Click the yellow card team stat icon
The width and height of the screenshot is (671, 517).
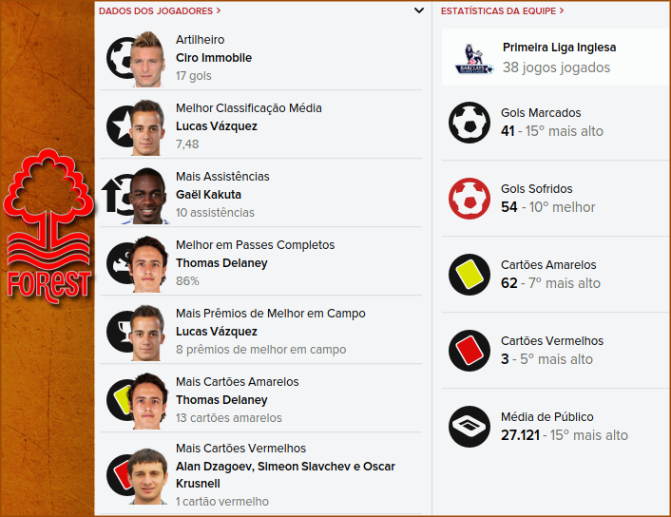click(469, 274)
